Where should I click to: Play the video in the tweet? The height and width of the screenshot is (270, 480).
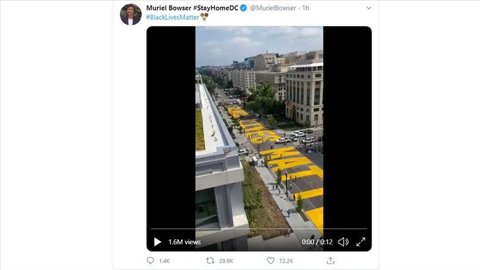157,242
